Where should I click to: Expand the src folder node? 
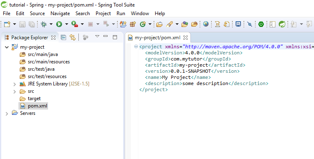tap(15, 92)
